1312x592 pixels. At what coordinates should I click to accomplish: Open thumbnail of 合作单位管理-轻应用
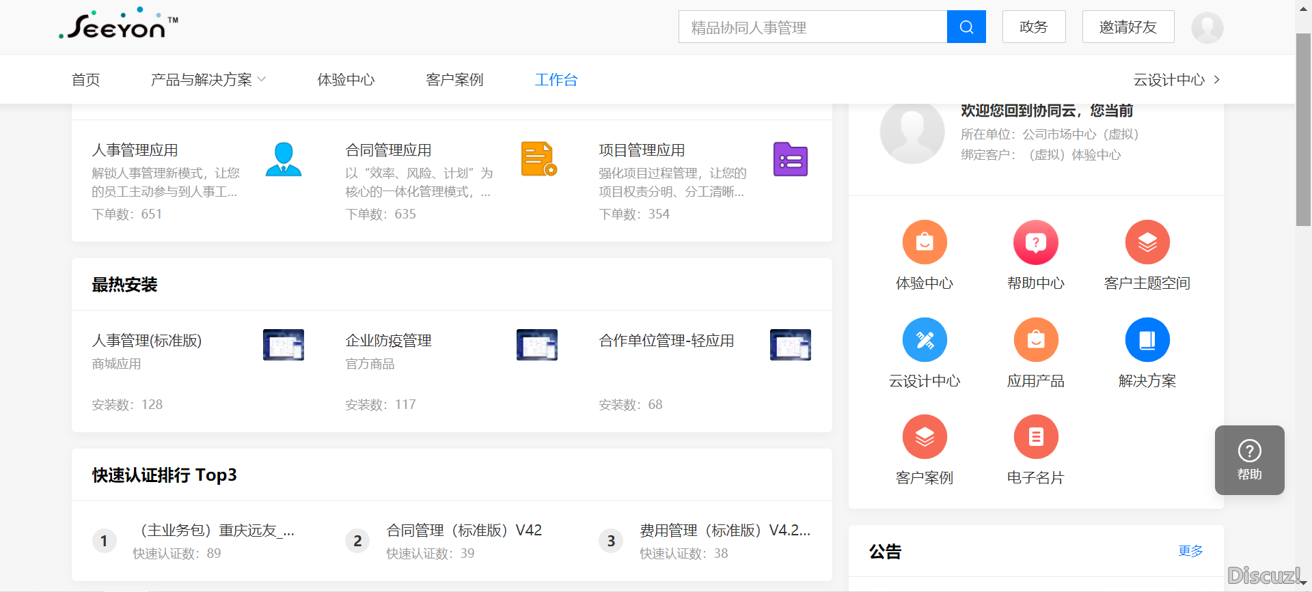click(791, 345)
